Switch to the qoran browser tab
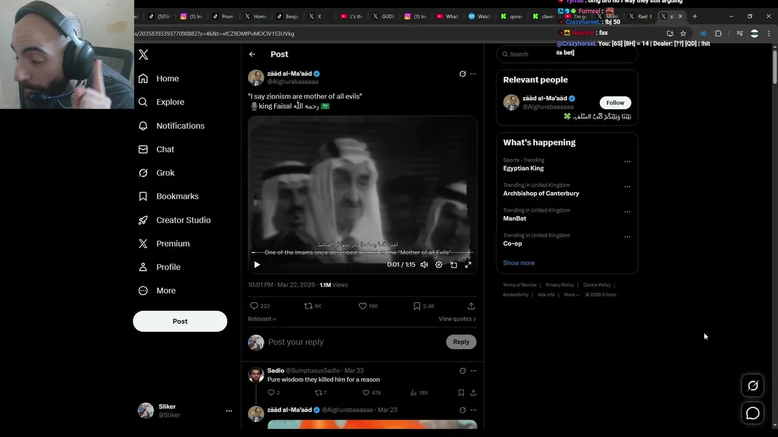Viewport: 778px width, 437px height. click(x=511, y=16)
